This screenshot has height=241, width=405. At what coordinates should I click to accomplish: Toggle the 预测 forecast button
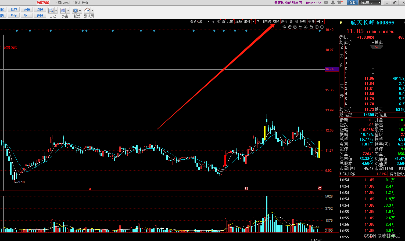point(303,21)
